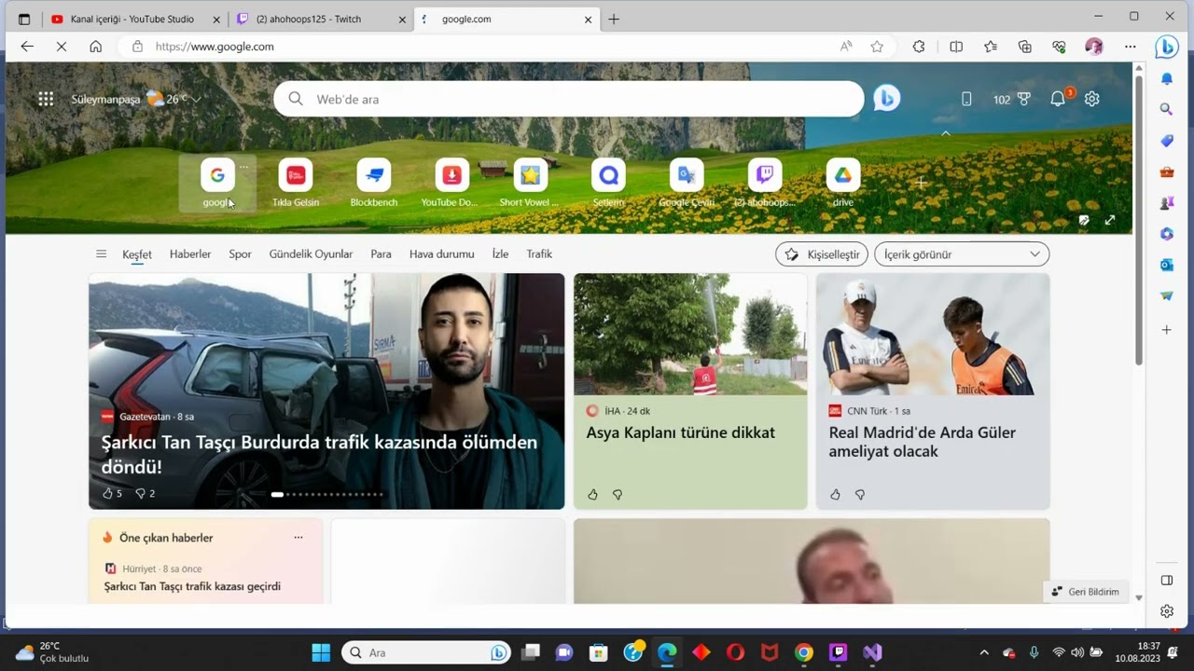Screen dimensions: 1194x671
Task: Open the feed hamburger menu
Action: click(x=101, y=254)
